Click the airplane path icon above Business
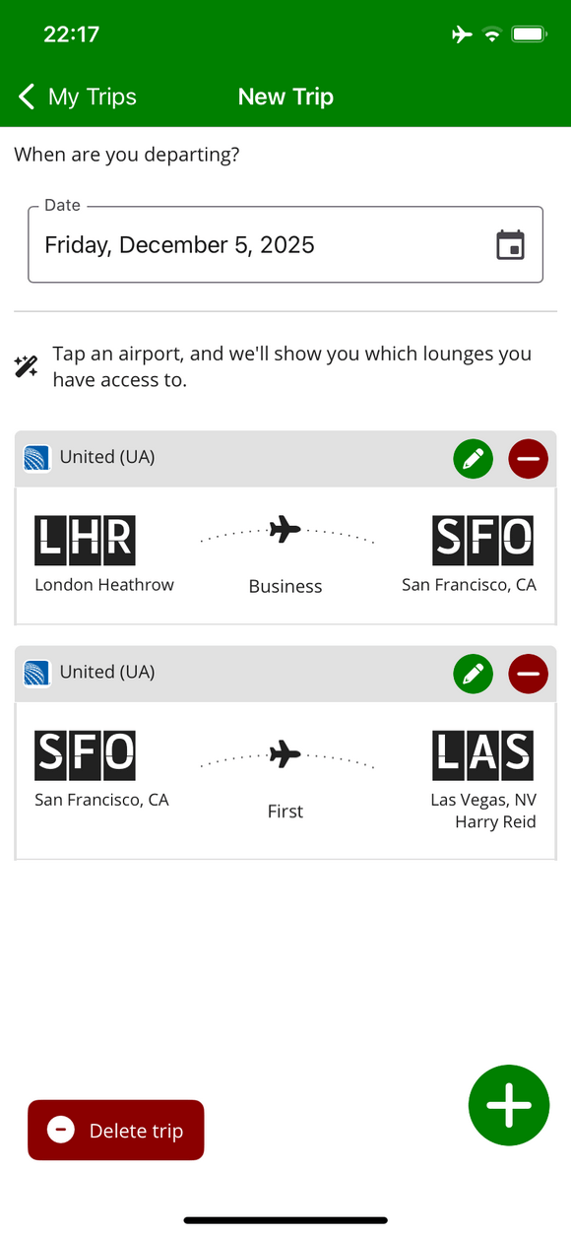 tap(285, 532)
